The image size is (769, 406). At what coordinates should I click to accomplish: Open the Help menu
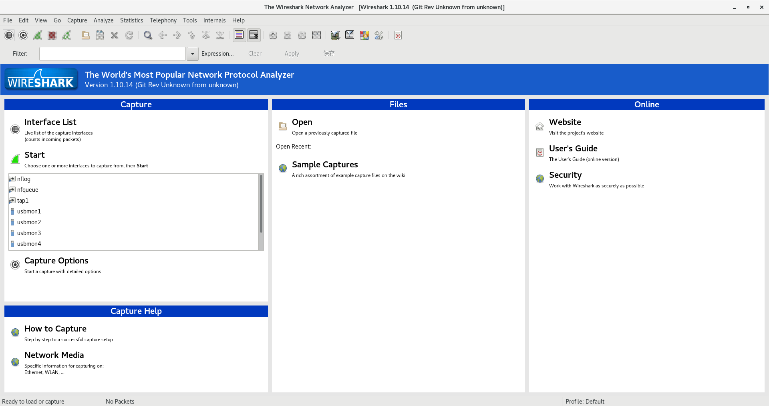[x=238, y=20]
